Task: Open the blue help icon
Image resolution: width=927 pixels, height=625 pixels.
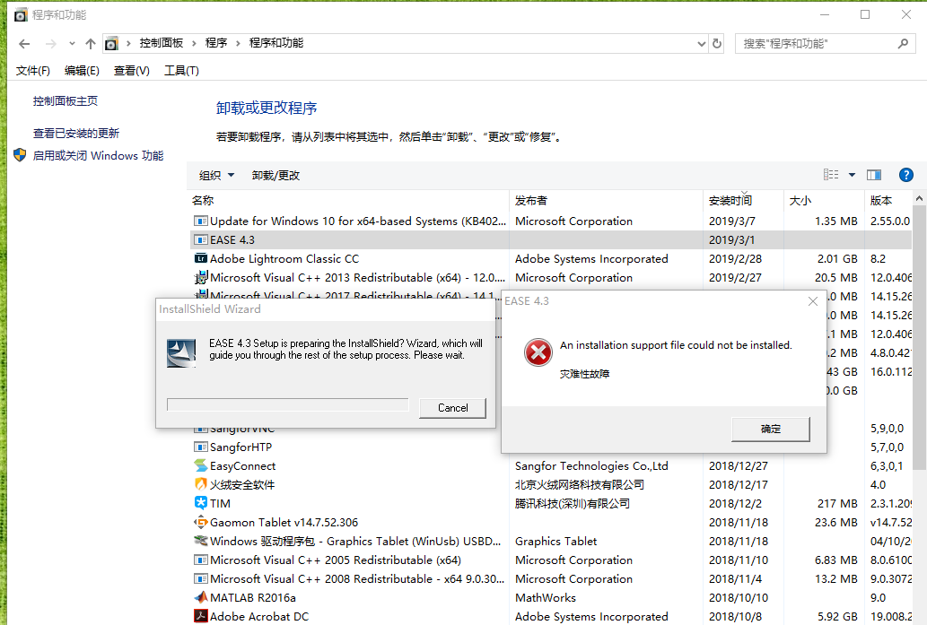Action: click(x=905, y=175)
